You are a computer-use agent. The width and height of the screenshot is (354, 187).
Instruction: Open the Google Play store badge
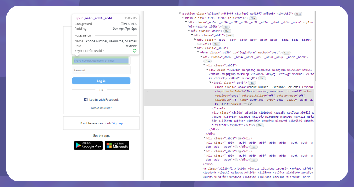pos(88,145)
